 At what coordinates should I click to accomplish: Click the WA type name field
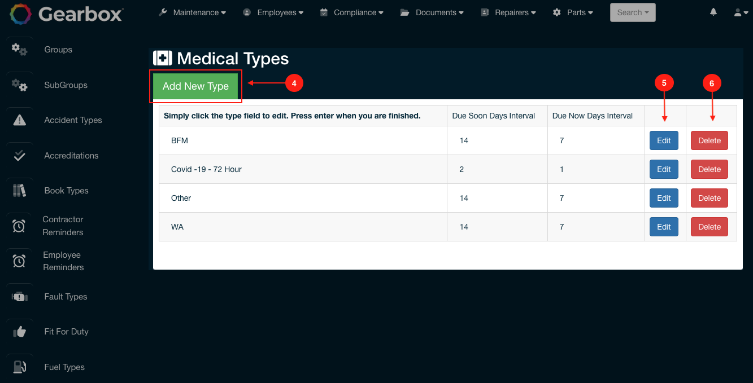[303, 227]
